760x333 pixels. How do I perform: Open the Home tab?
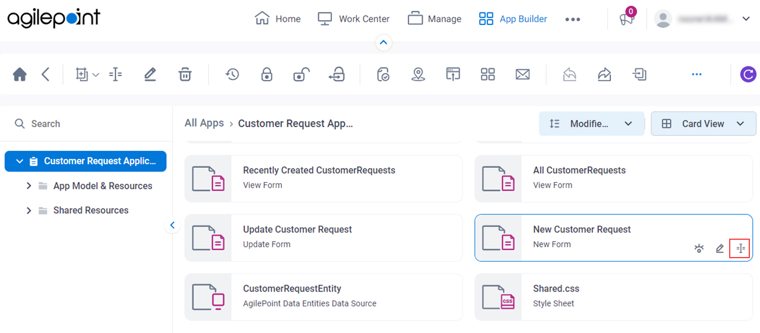[277, 18]
